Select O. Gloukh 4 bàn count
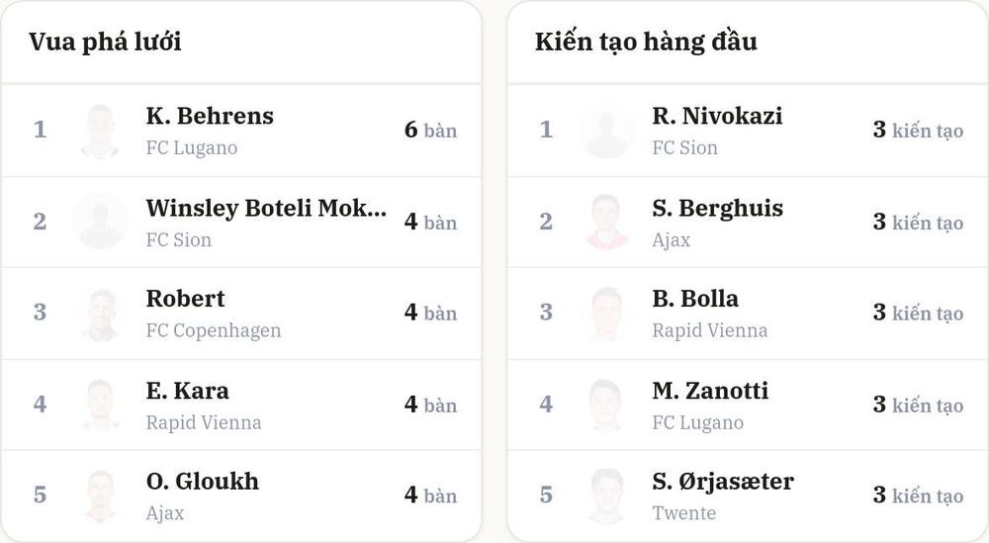Screen dimensions: 989x543 [x=431, y=496]
